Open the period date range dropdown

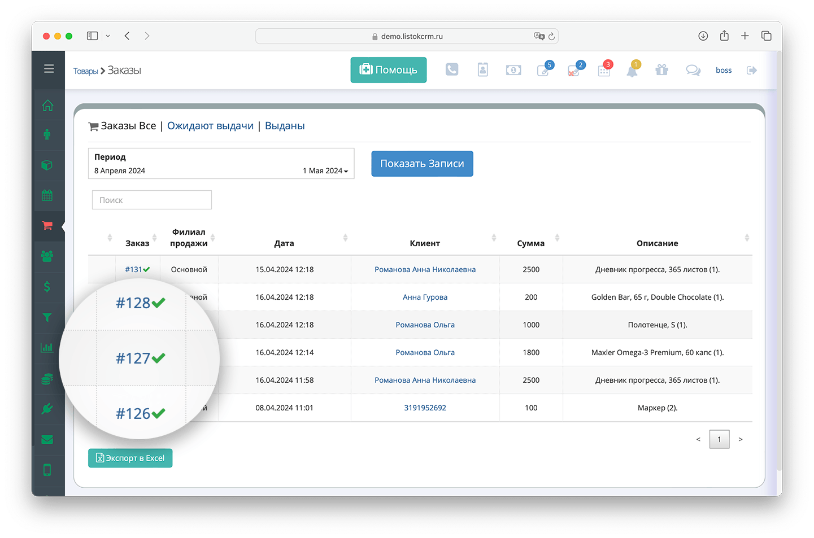[x=221, y=164]
